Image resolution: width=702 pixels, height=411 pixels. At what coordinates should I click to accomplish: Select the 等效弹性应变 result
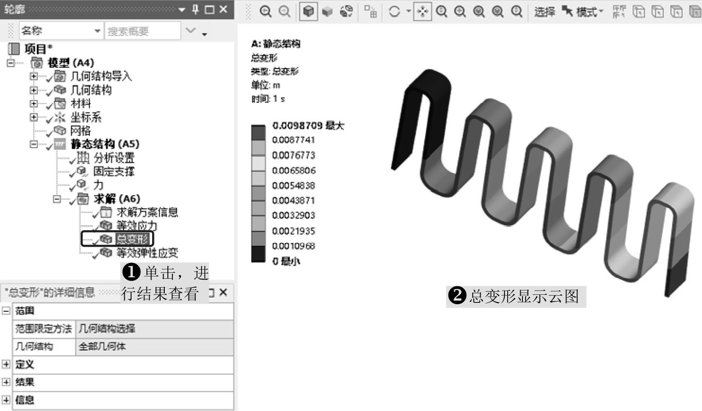tap(147, 253)
